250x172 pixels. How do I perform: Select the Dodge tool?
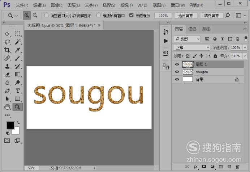[x=18, y=83]
